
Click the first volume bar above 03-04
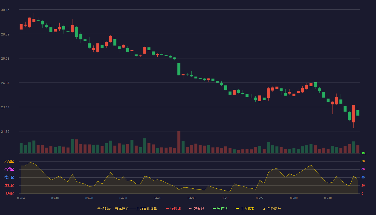[21, 148]
